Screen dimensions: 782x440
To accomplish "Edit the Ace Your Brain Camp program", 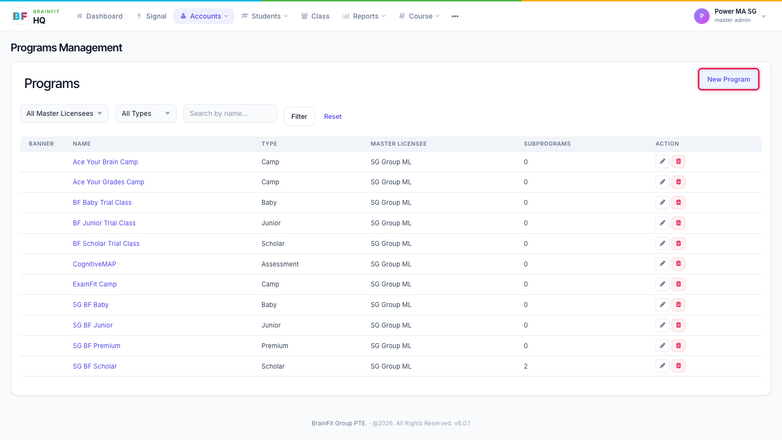I will click(x=662, y=161).
